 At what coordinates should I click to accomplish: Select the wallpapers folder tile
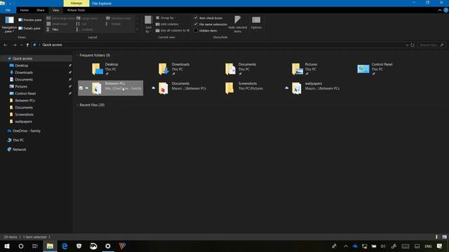point(311,88)
